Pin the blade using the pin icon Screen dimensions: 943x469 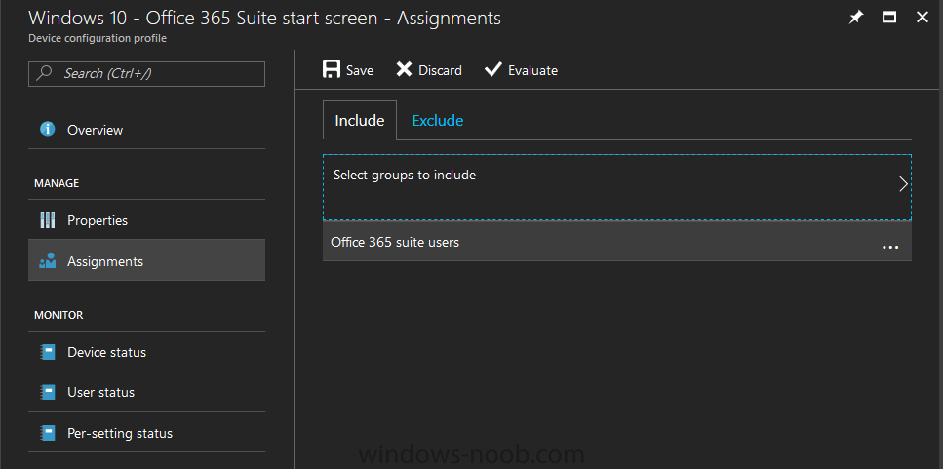[855, 18]
